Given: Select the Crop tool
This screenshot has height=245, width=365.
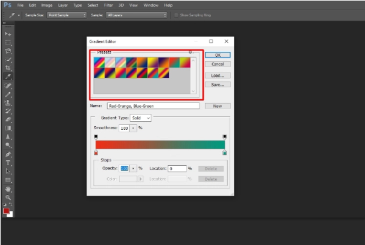Looking at the screenshot, I should tap(8, 68).
